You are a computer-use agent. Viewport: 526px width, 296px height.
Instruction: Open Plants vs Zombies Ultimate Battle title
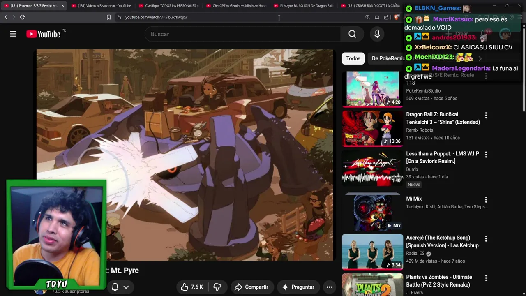[439, 281]
